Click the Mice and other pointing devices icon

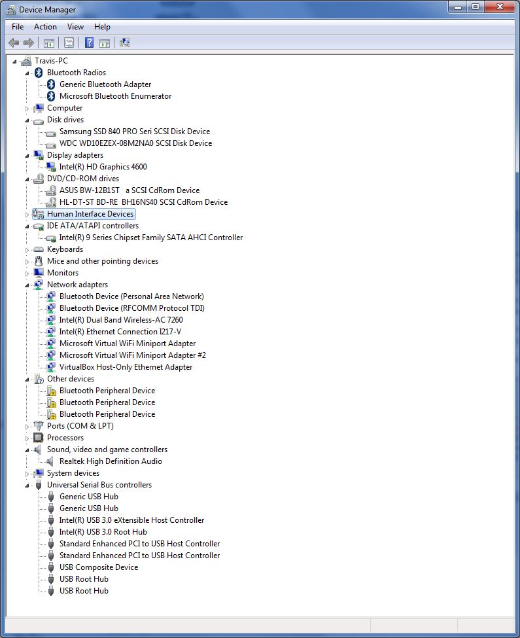tap(39, 261)
